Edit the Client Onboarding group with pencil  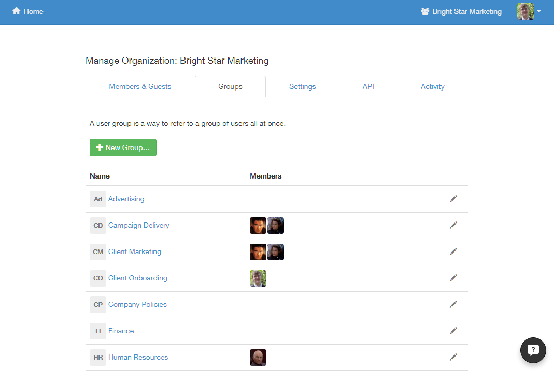point(453,278)
